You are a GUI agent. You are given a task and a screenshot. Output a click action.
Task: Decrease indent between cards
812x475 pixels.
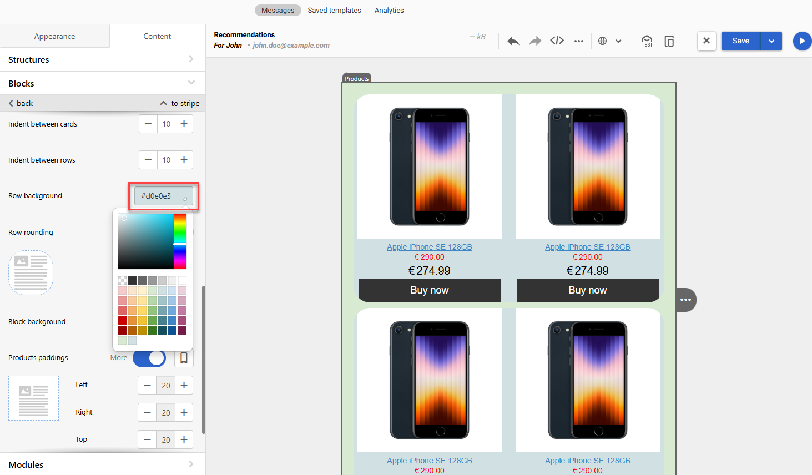[x=148, y=124]
